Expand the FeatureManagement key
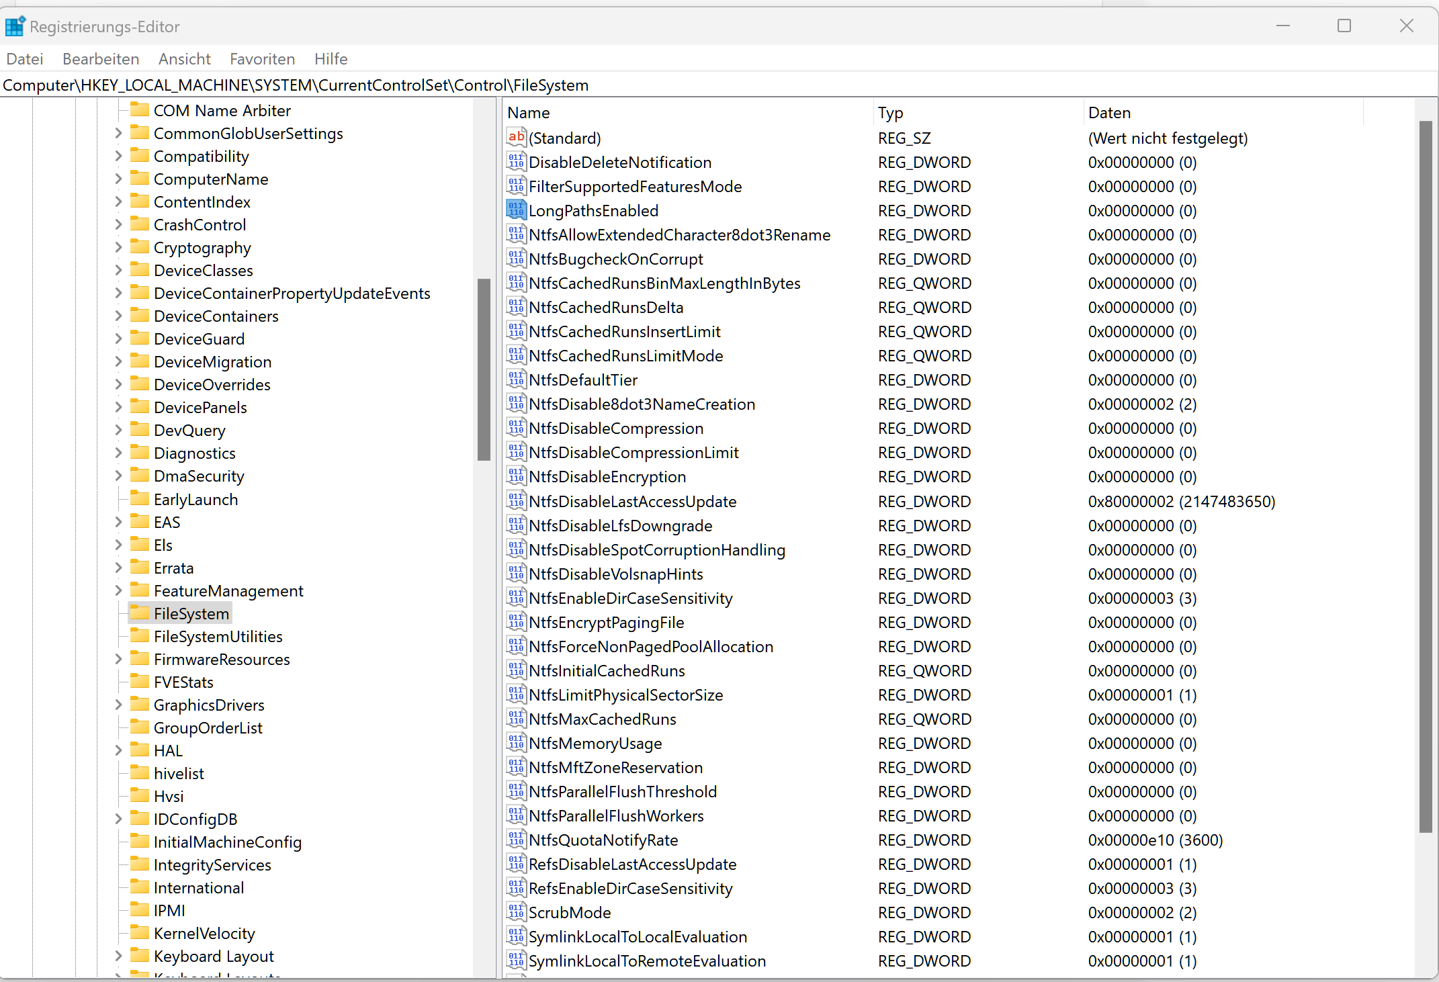This screenshot has width=1439, height=982. pyautogui.click(x=118, y=590)
